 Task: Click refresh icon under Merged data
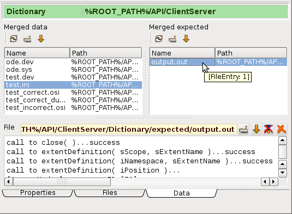pyautogui.click(x=14, y=39)
